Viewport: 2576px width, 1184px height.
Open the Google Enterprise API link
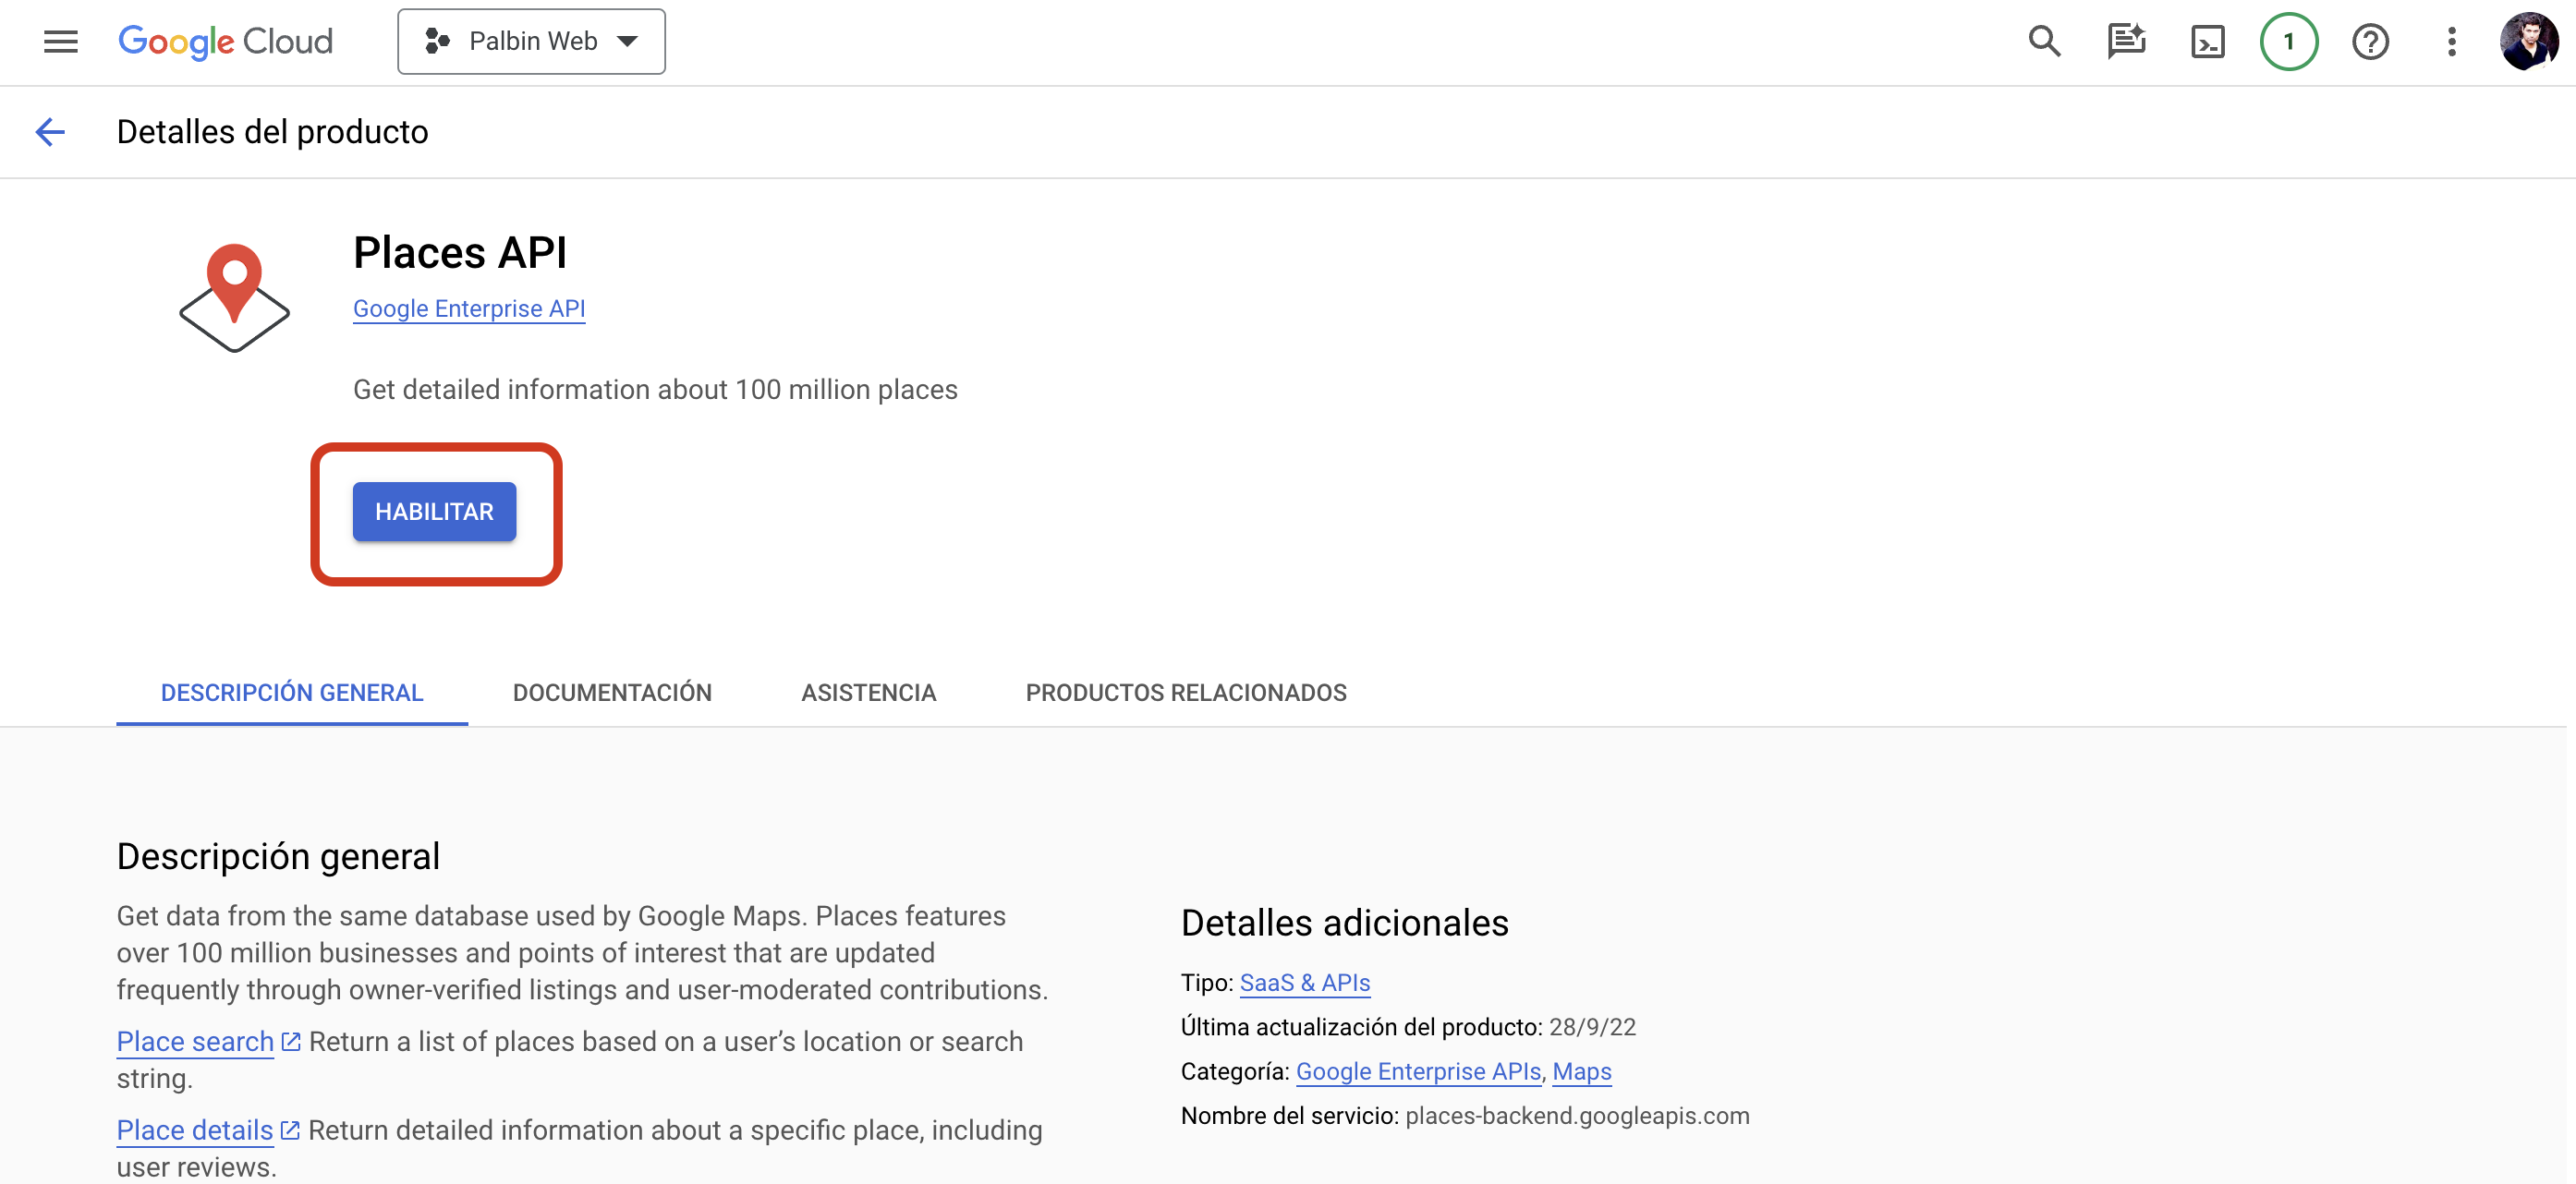pos(469,308)
